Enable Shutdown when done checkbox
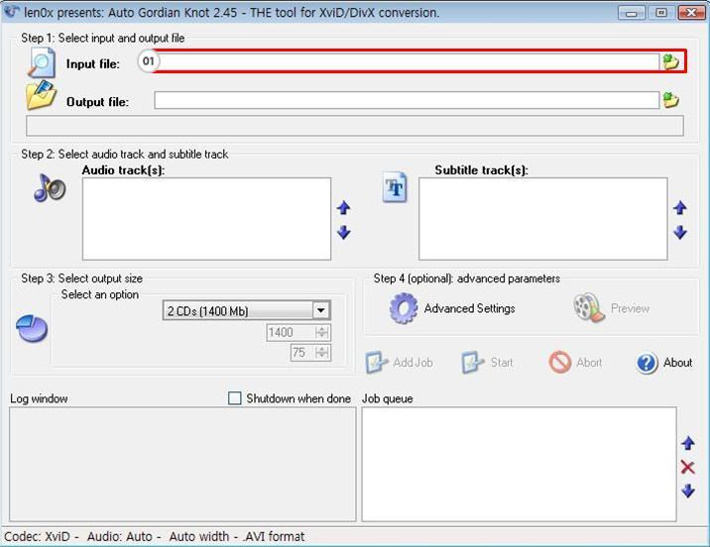 tap(235, 398)
